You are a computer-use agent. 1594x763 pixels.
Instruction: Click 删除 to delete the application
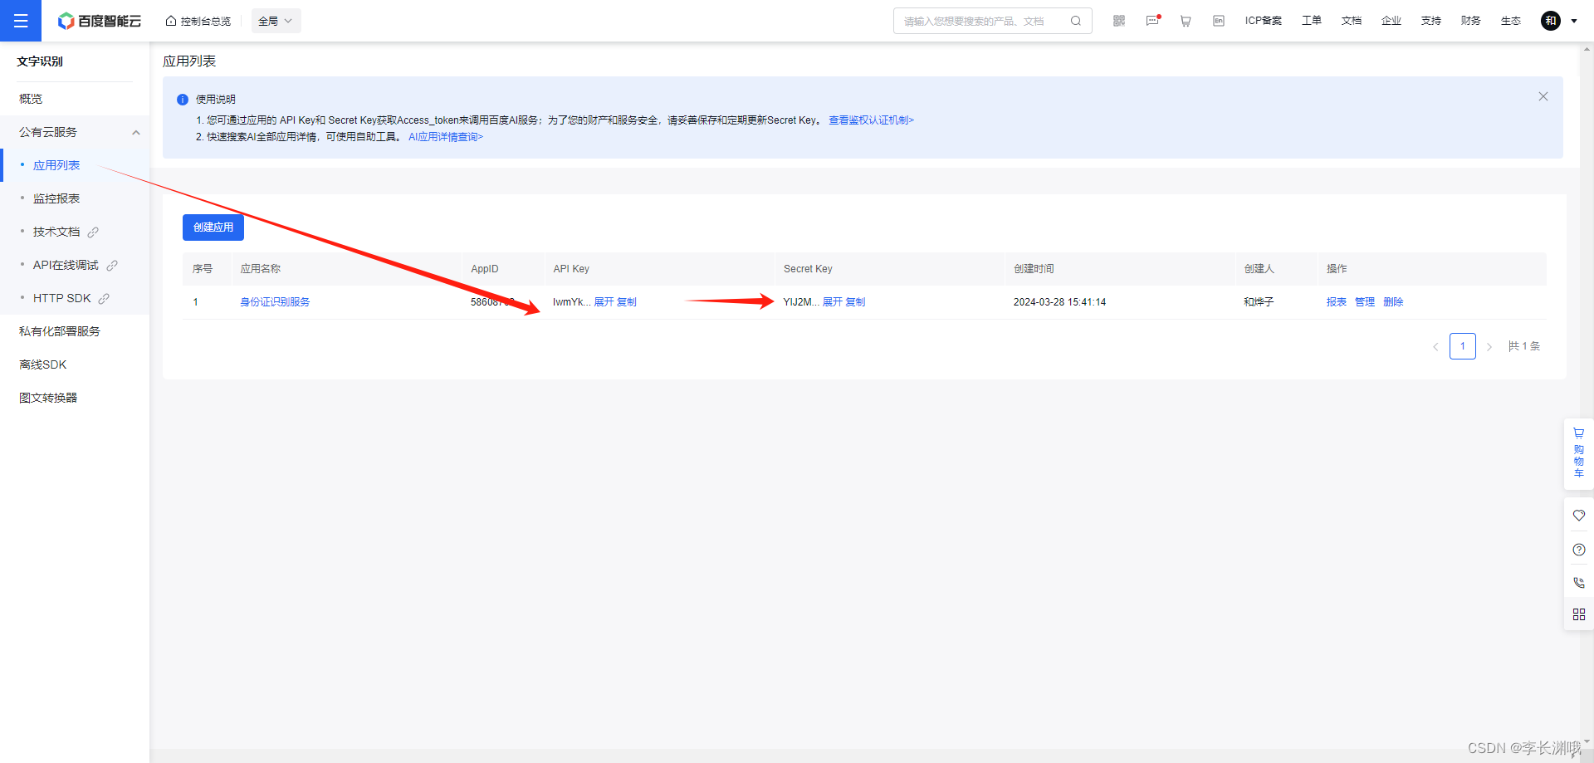(1393, 302)
